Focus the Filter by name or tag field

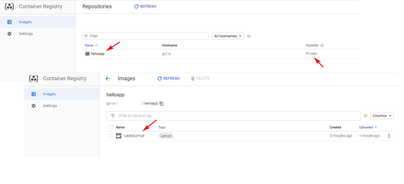pos(234,116)
